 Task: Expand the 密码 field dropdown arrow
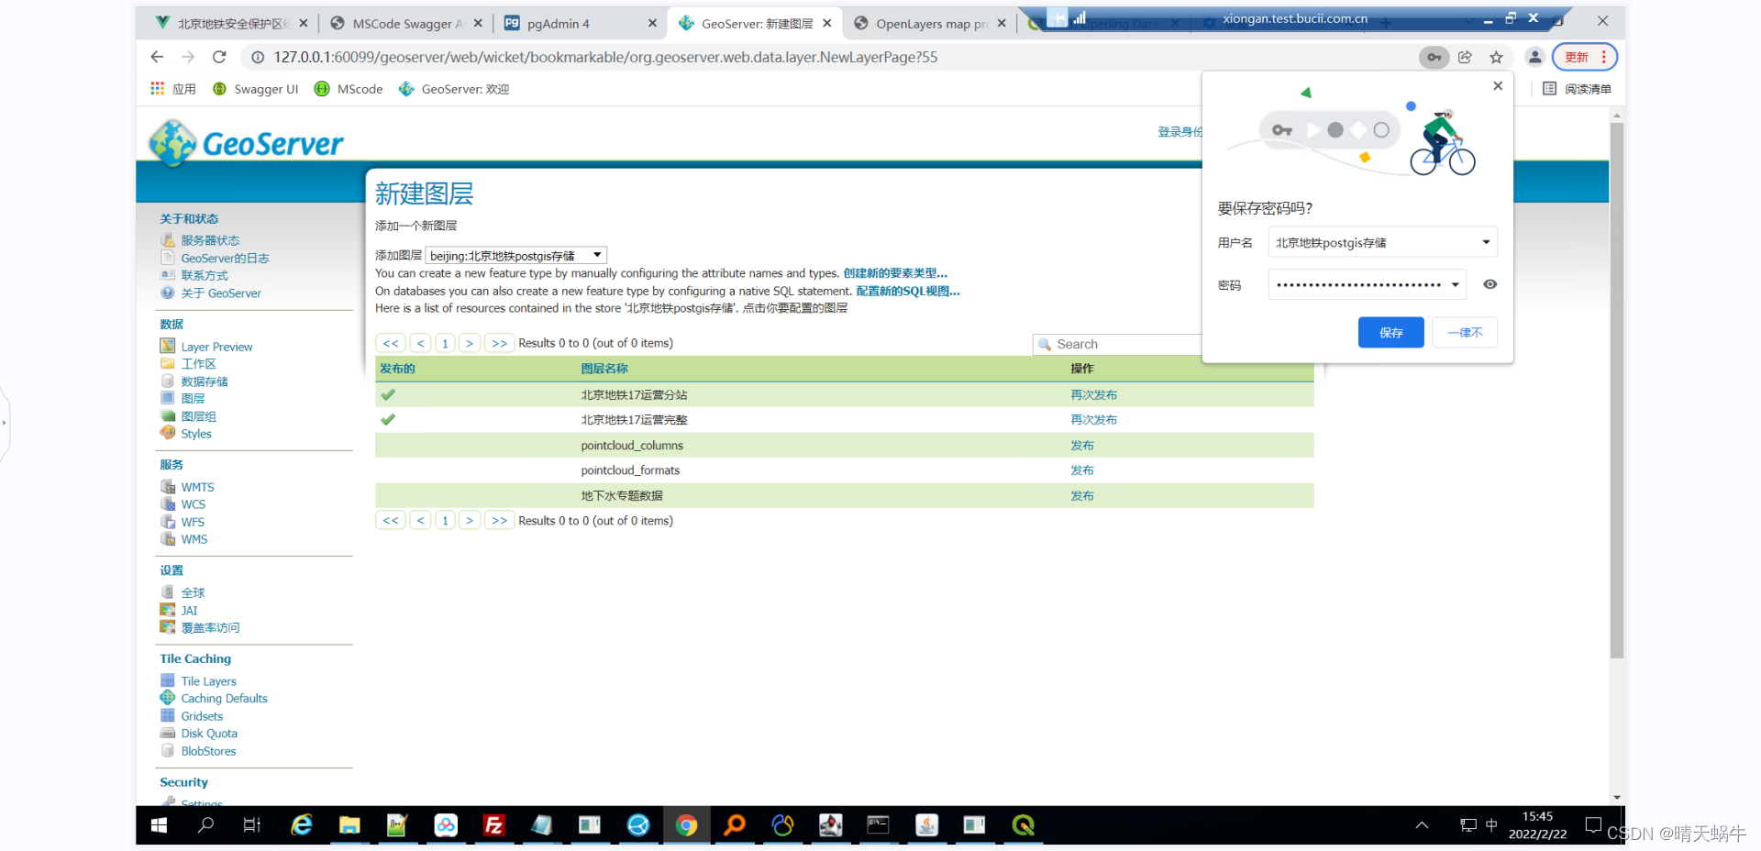coord(1454,284)
